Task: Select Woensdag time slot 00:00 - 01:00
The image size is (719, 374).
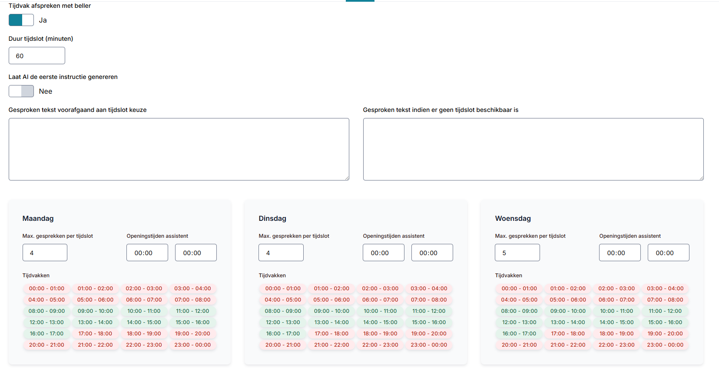Action: 519,289
